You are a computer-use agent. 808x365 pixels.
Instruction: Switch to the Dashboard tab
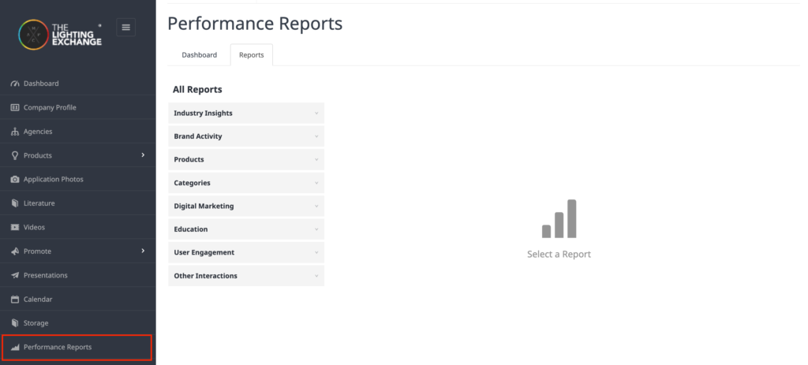click(200, 55)
